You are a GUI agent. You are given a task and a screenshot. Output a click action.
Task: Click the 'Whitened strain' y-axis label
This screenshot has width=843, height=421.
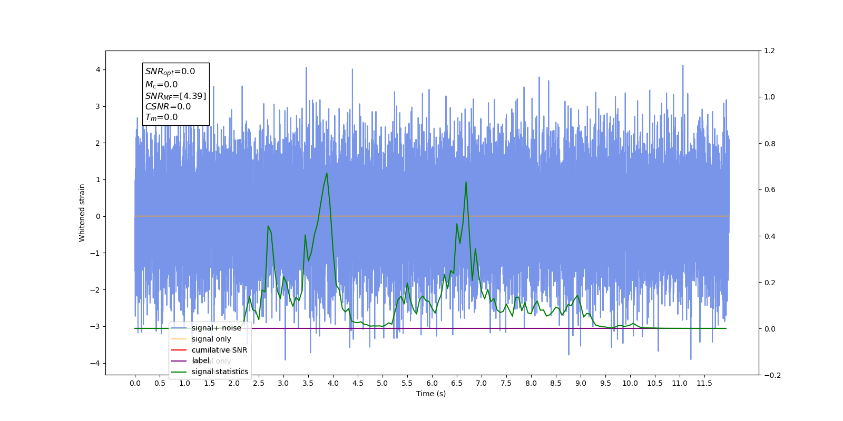pyautogui.click(x=82, y=213)
